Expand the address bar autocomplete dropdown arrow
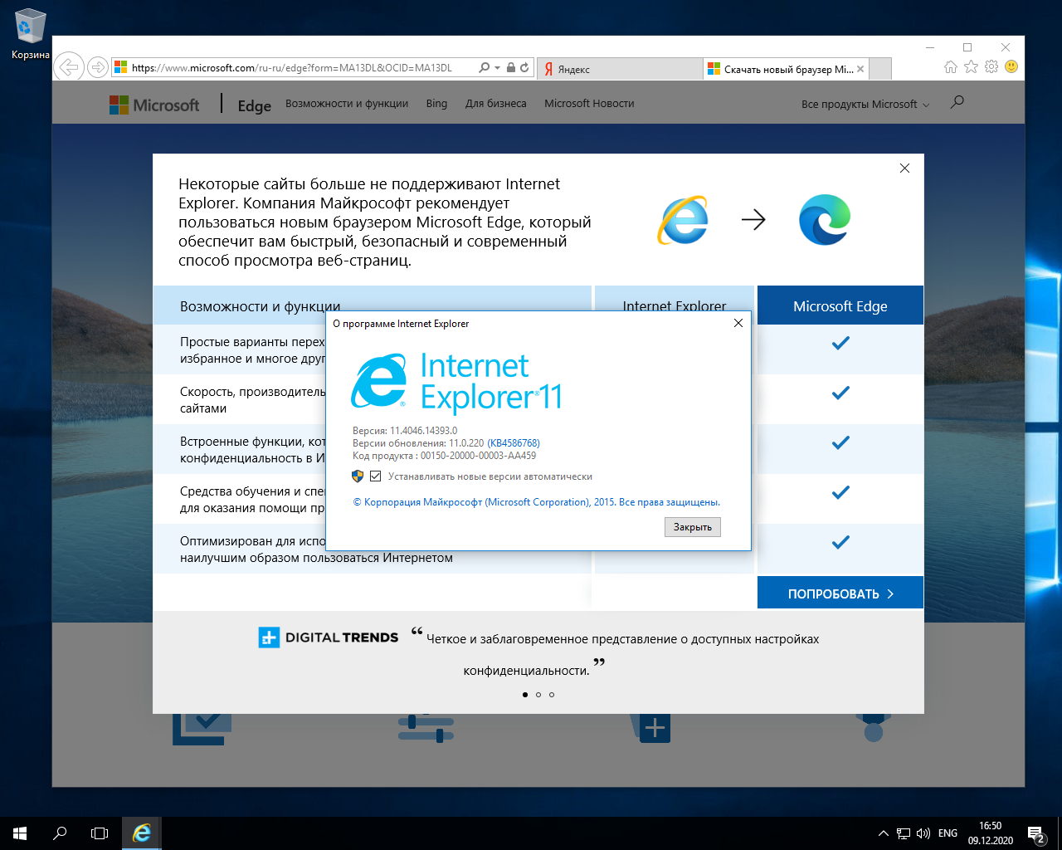This screenshot has height=850, width=1062. tap(497, 68)
